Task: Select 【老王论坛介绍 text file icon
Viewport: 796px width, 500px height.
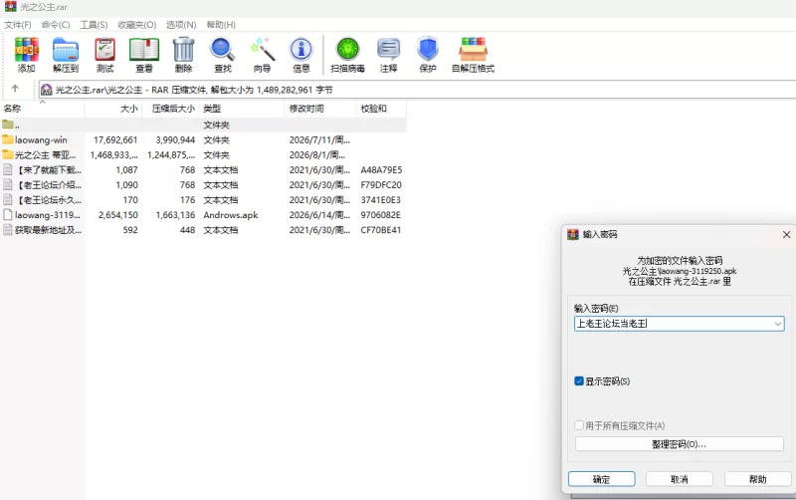Action: [8, 184]
